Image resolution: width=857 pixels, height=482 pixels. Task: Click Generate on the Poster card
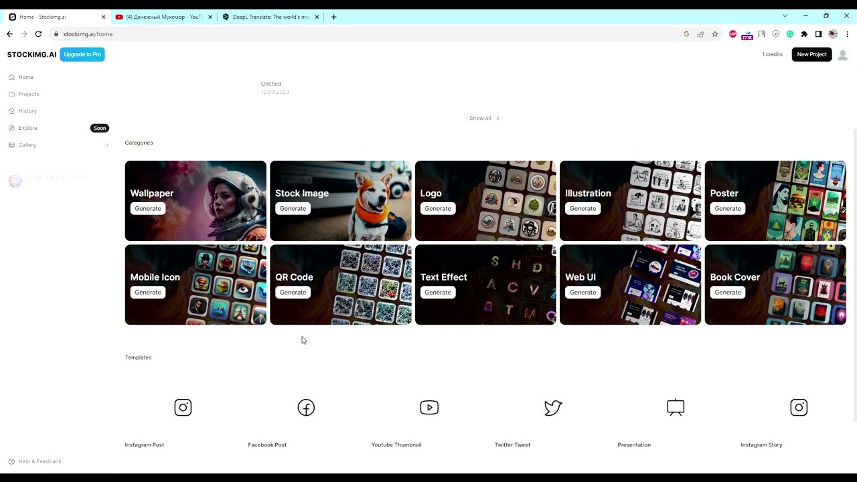pos(728,208)
